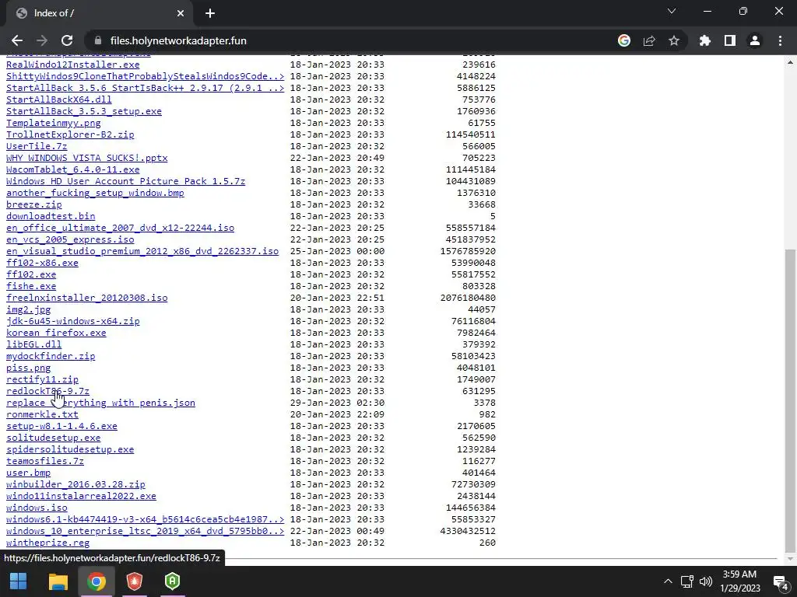
Task: Click scrollbar up arrow
Action: click(791, 63)
